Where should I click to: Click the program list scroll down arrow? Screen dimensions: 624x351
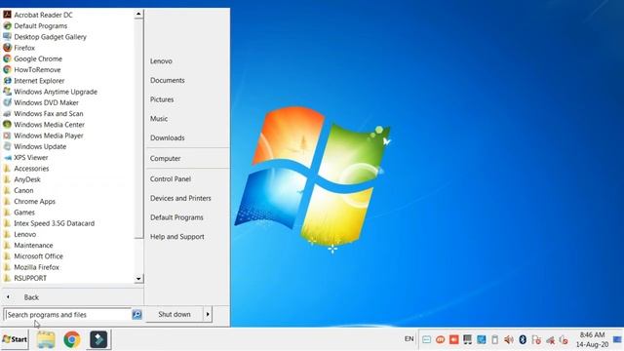click(138, 279)
